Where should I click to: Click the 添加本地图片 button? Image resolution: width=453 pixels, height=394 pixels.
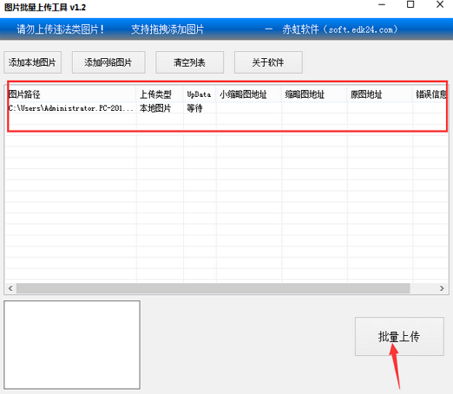pos(32,62)
